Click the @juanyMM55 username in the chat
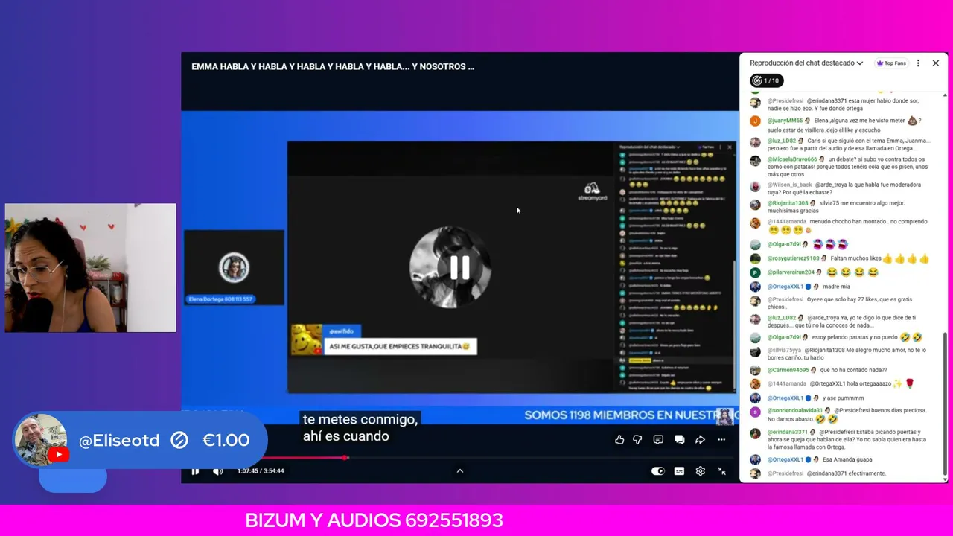The image size is (953, 536). pyautogui.click(x=785, y=121)
